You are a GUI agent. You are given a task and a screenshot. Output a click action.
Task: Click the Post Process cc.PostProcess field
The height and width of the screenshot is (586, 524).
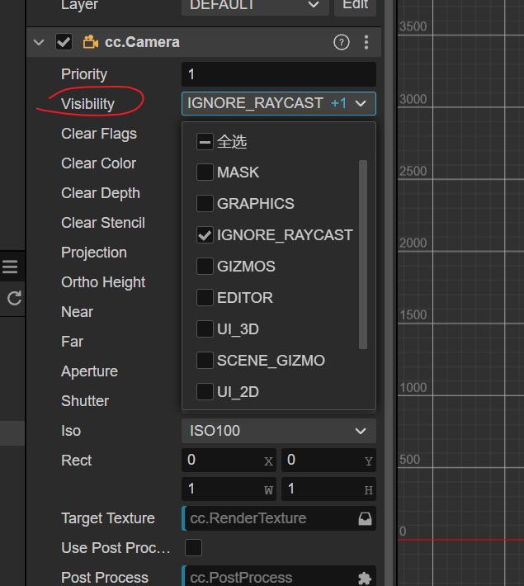coord(279,578)
